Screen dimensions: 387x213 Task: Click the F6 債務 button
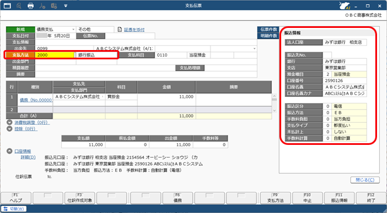pos(178,198)
